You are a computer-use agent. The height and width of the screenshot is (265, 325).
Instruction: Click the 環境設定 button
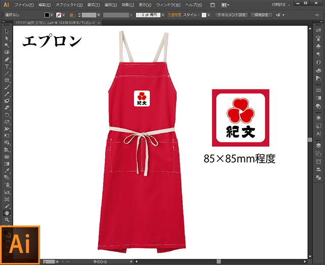(x=259, y=15)
